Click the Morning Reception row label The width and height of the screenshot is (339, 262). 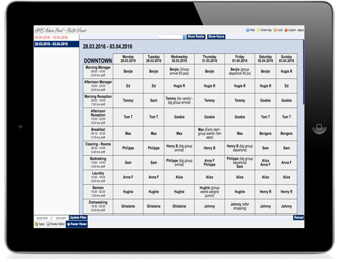[x=98, y=100]
